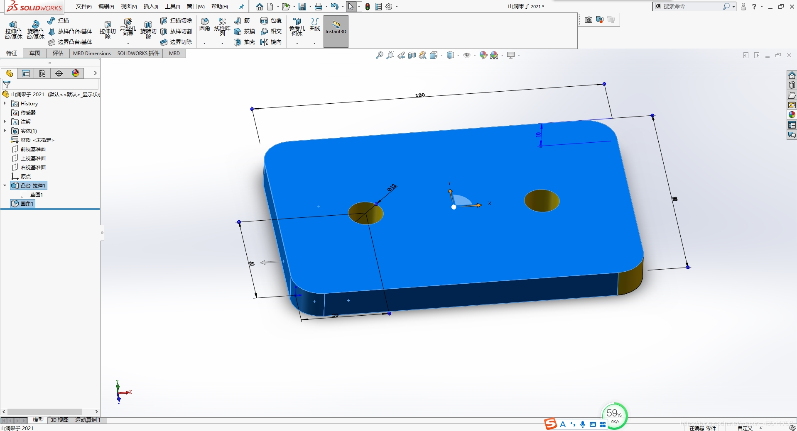Open the 运动算例 1 motion study tab
This screenshot has width=797, height=431.
tap(88, 420)
